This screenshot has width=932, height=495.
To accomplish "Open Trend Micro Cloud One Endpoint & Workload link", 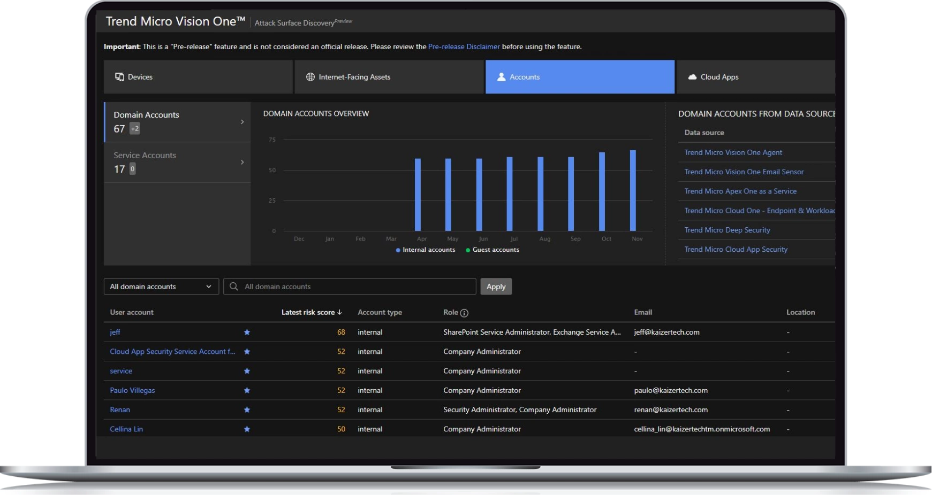I will tap(760, 211).
